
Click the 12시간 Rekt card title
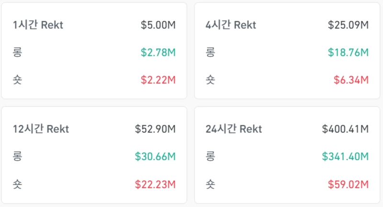pos(41,129)
